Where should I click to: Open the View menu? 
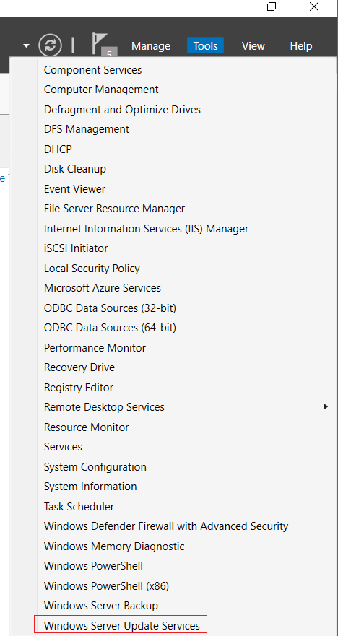click(x=253, y=45)
